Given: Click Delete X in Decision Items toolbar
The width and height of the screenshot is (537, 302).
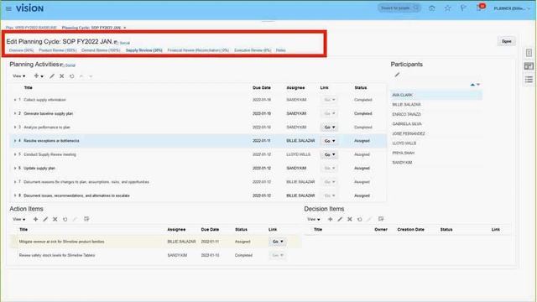Looking at the screenshot, I should (350, 219).
